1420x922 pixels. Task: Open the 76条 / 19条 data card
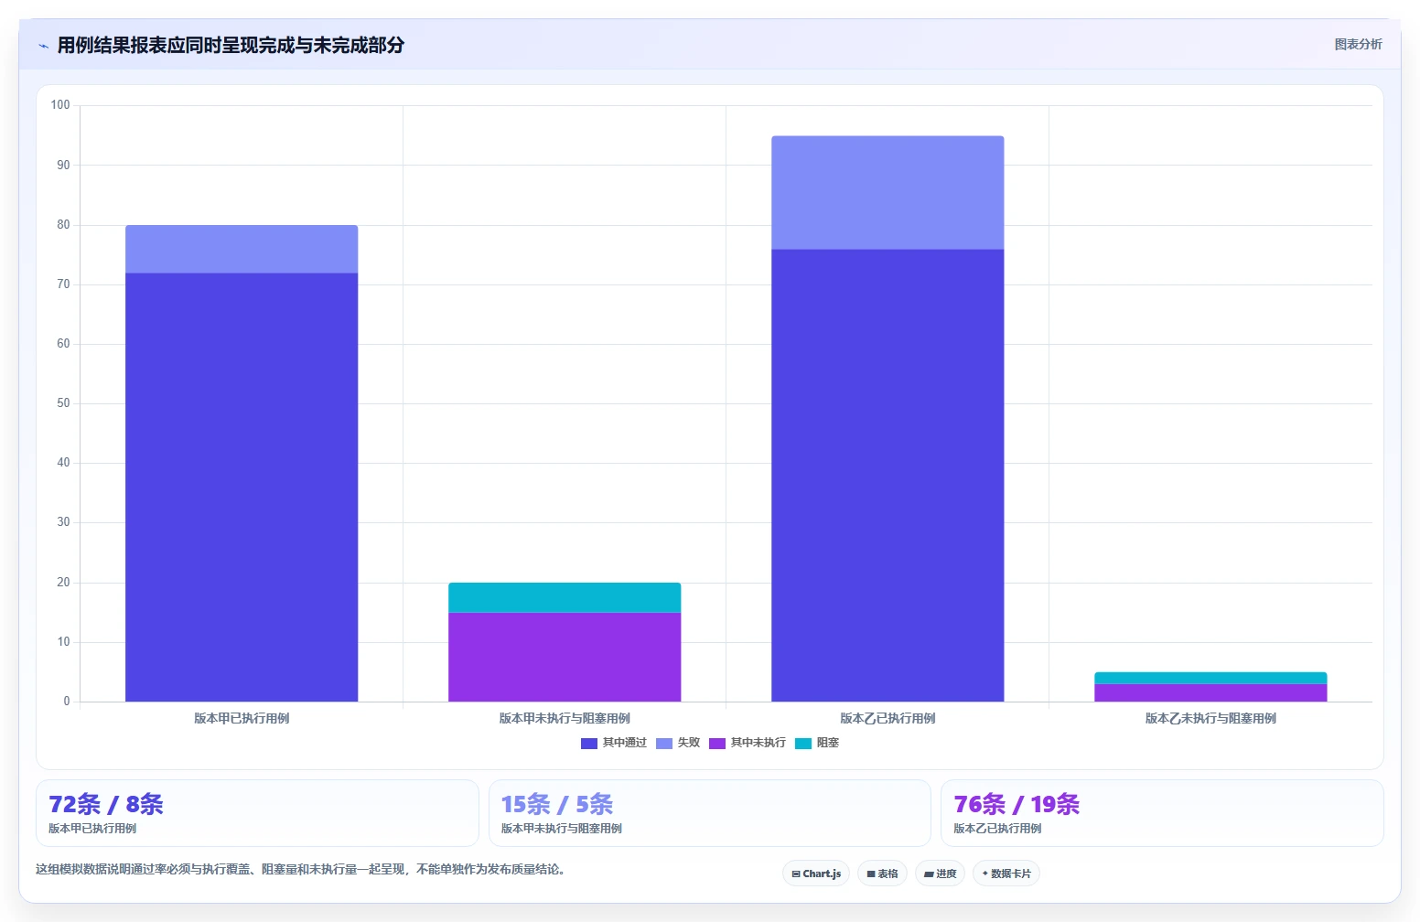point(1162,813)
